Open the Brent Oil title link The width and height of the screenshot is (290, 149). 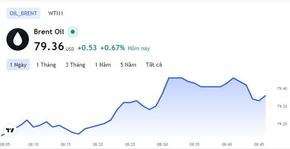coord(49,32)
